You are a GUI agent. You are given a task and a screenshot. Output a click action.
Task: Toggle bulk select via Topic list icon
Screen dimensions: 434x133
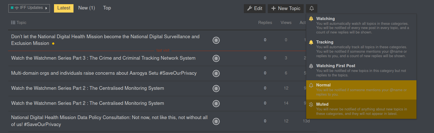(x=13, y=23)
